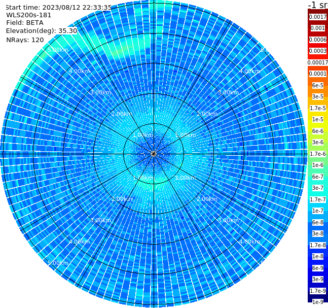Viewport: 328px width, 308px height.
Task: Click the 1.00km range label in upper-left quadrant
Action: pyautogui.click(x=143, y=135)
